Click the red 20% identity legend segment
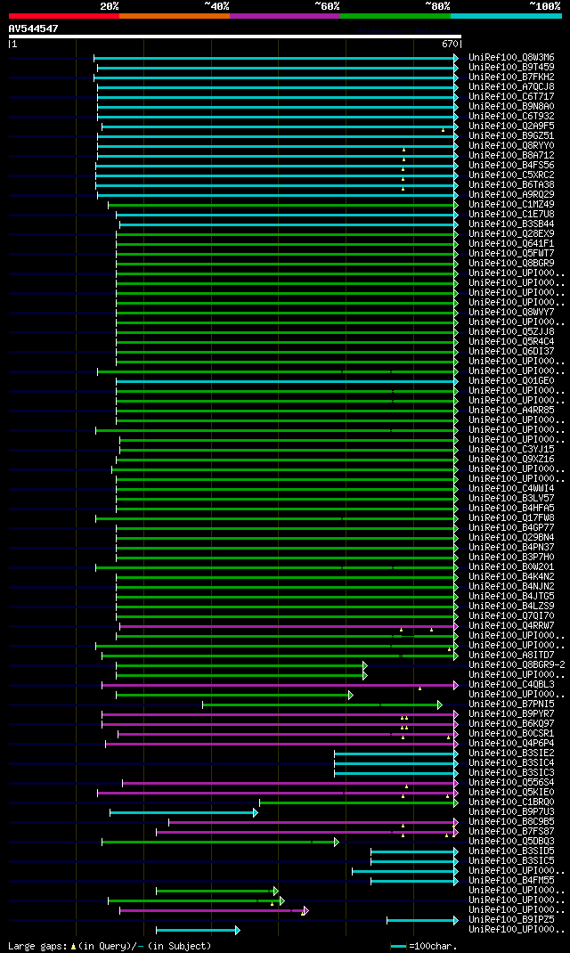 (64, 16)
